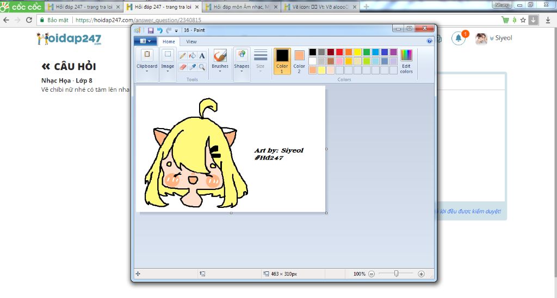The height and width of the screenshot is (298, 557).
Task: Click the shopping cart icon in address bar
Action: pos(505,20)
